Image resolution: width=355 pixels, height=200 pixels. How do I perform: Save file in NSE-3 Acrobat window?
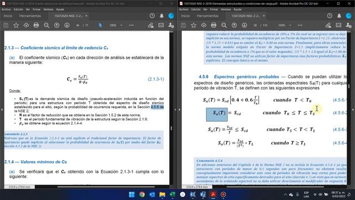6,25
